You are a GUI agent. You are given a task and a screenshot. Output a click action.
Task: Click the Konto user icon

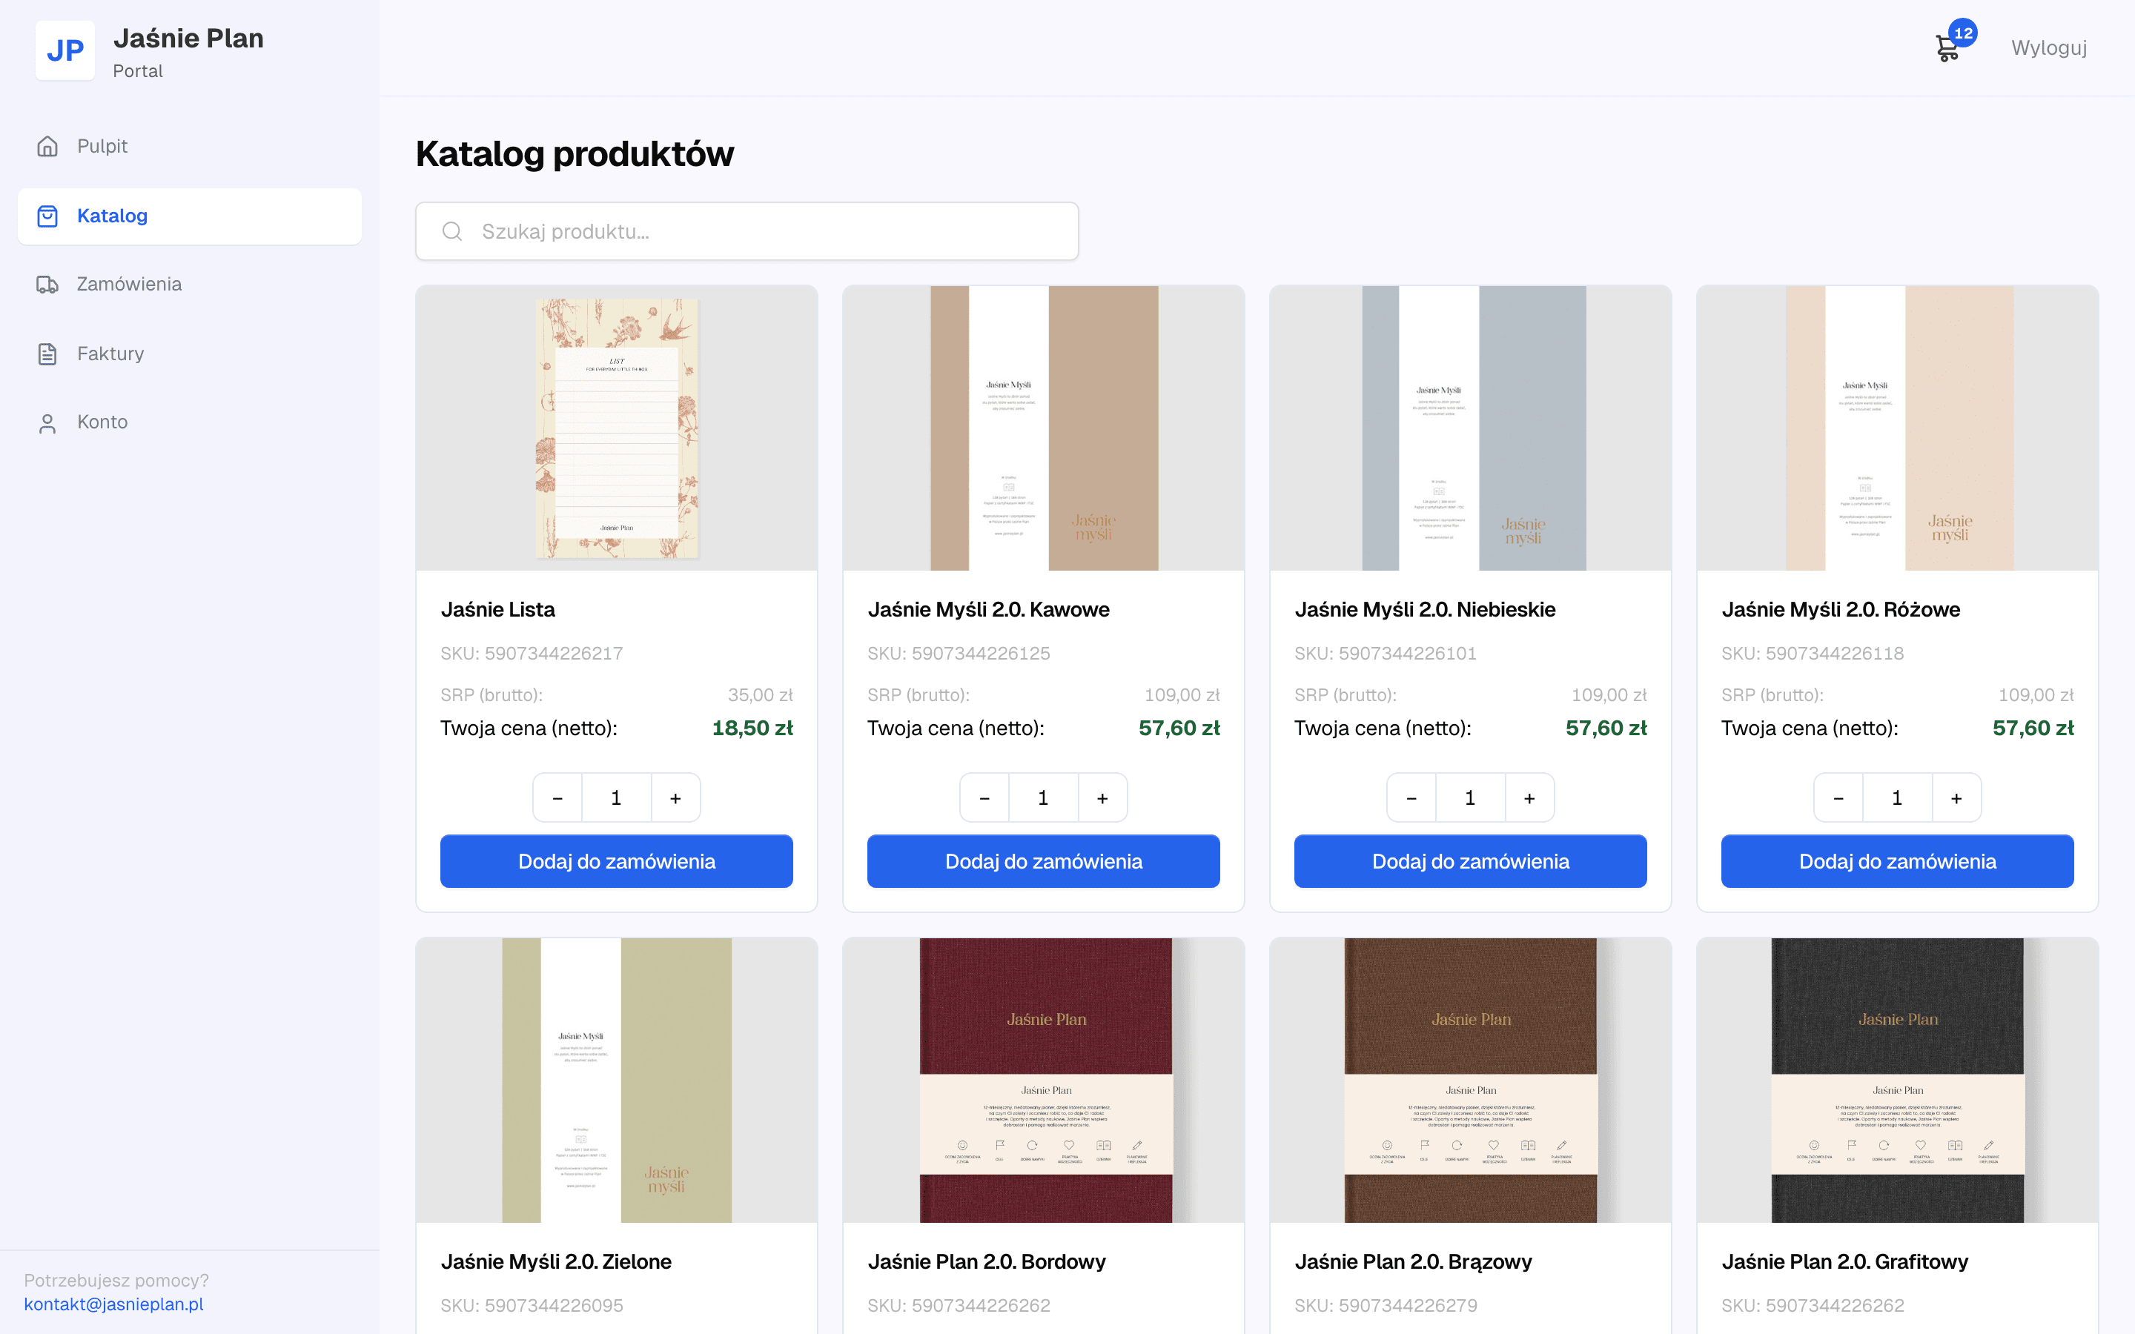(x=47, y=422)
